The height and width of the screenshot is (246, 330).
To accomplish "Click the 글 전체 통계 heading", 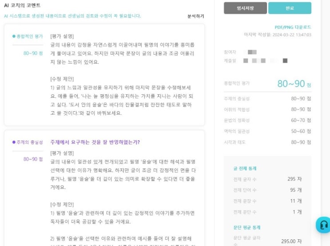I will [245, 169].
